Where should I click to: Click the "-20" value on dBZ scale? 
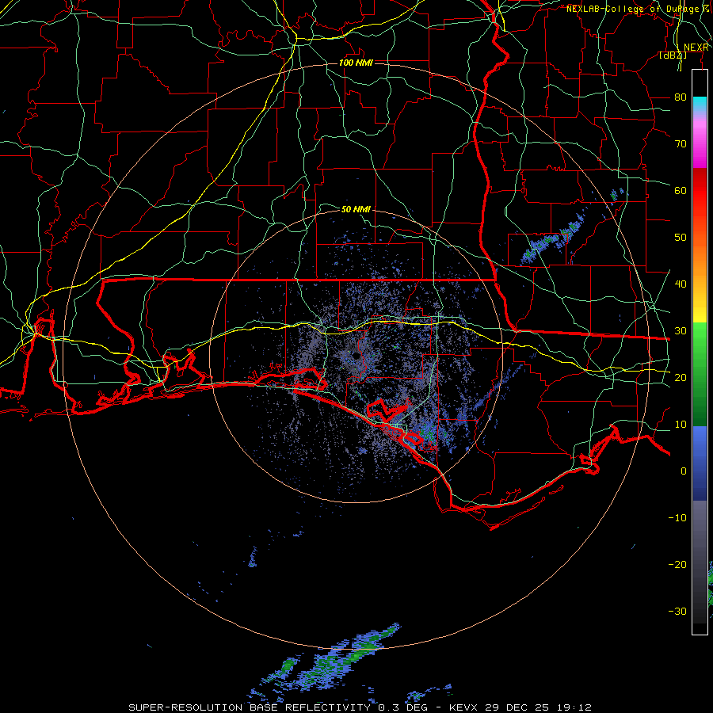click(x=677, y=564)
